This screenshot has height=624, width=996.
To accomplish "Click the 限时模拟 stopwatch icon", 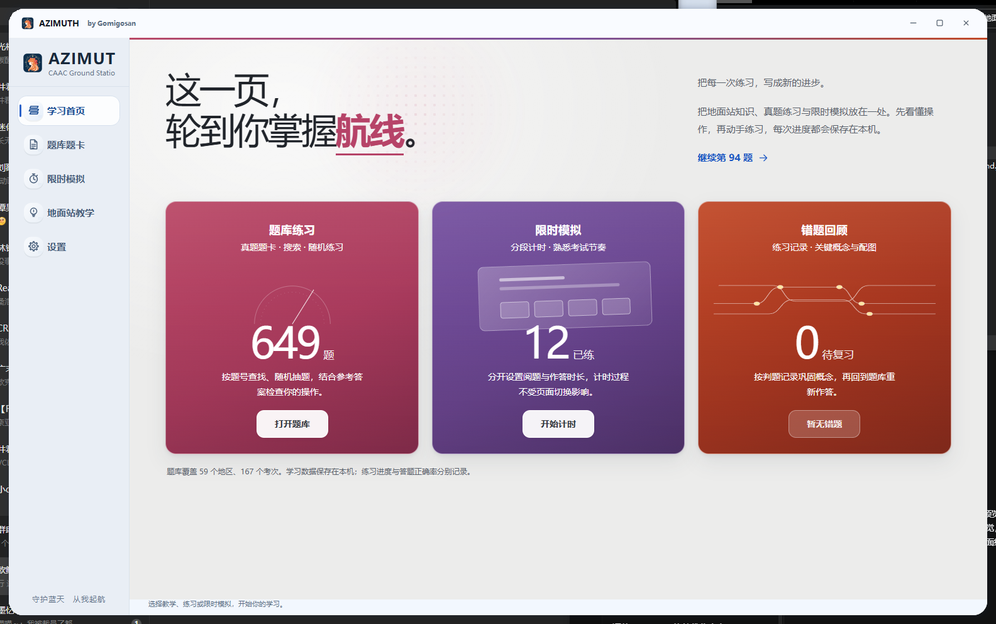I will (x=34, y=179).
